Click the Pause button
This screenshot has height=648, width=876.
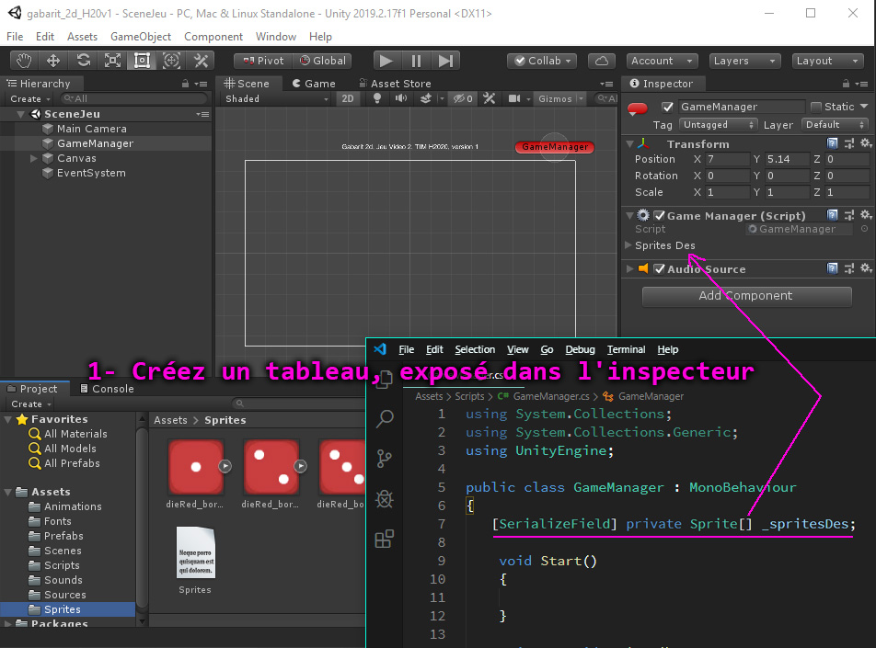[x=416, y=61]
